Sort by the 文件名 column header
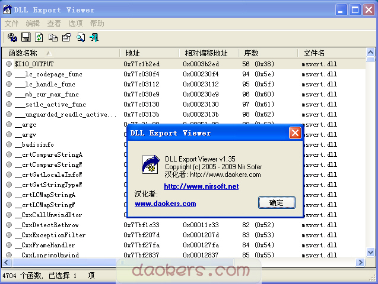 (332, 53)
